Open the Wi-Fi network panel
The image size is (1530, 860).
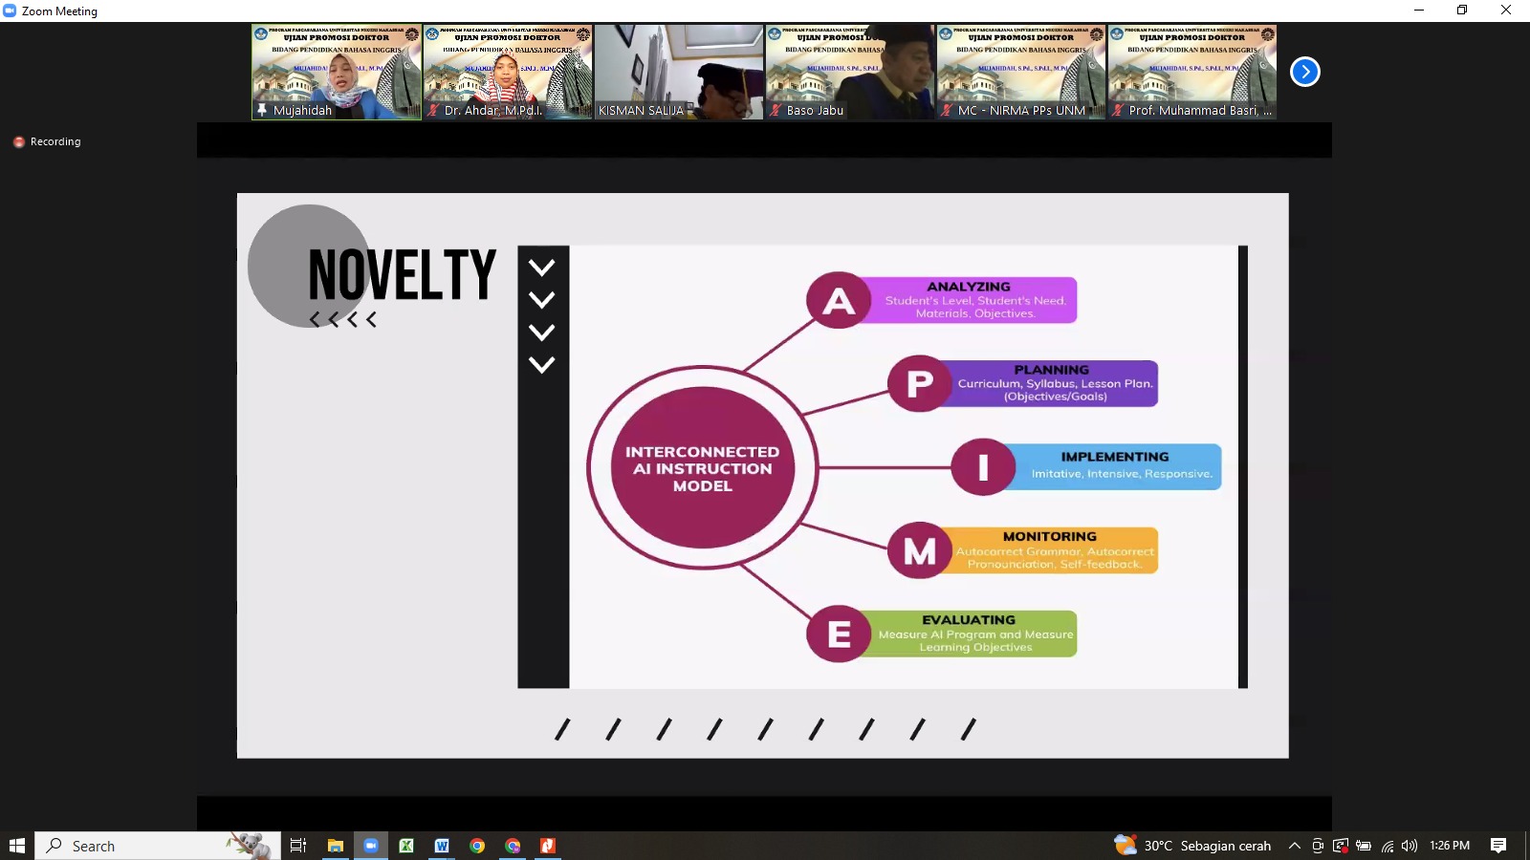(x=1387, y=846)
